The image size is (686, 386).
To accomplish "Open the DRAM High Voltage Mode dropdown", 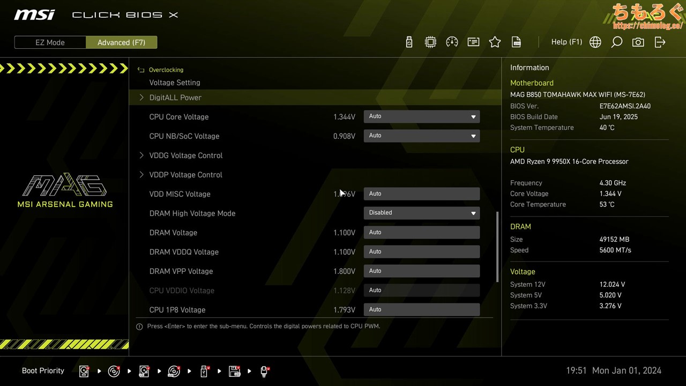I will [421, 213].
